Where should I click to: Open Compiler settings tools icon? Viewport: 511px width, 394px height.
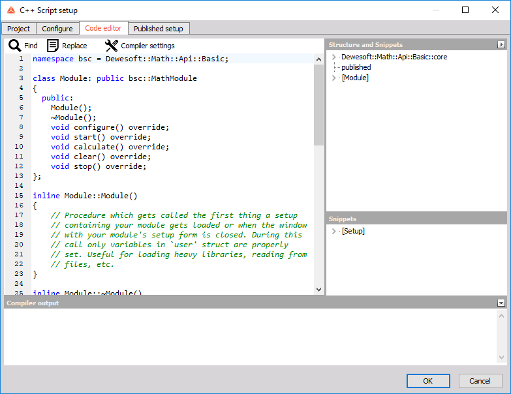tap(112, 46)
